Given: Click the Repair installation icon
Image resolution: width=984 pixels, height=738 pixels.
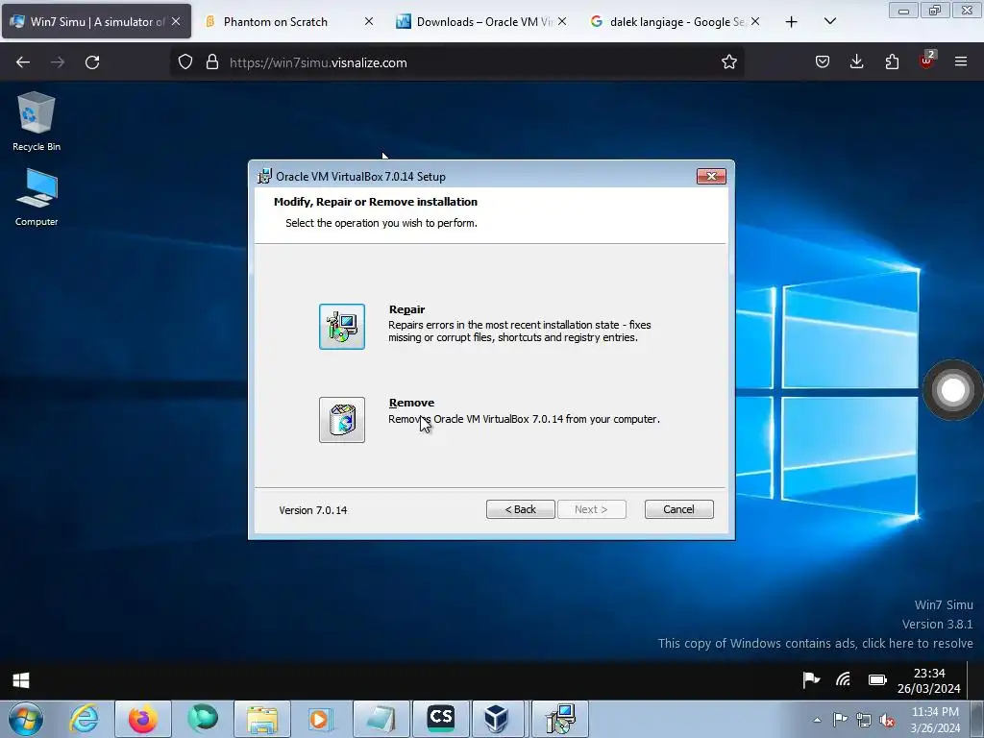Looking at the screenshot, I should (341, 327).
